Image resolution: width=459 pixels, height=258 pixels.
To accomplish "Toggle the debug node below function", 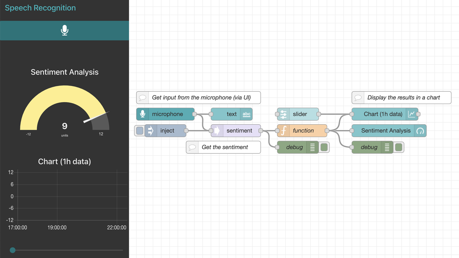I will pos(324,147).
